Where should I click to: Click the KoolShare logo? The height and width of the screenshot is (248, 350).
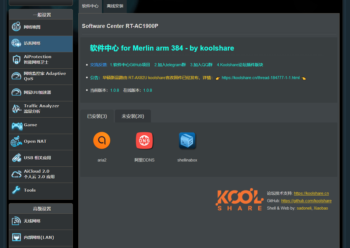(239, 199)
